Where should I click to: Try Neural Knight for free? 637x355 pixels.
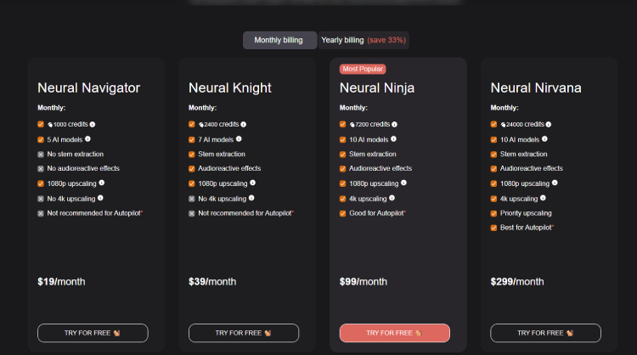tap(244, 333)
